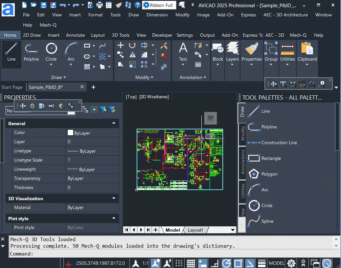Expand the Annotation panel dropdown
Viewport: 341px width, 268px height.
point(193,77)
